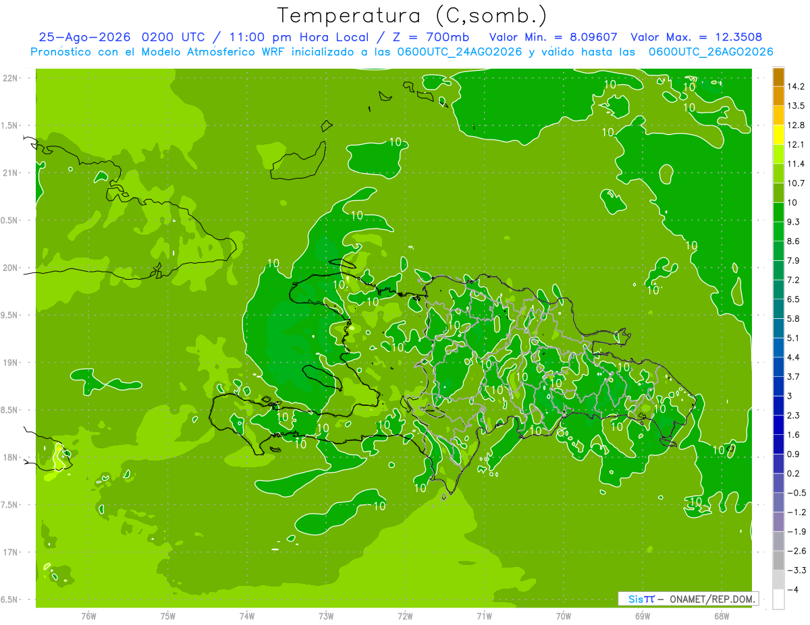810x625 pixels.
Task: Click the '22N' latitude label
Action: pos(10,78)
